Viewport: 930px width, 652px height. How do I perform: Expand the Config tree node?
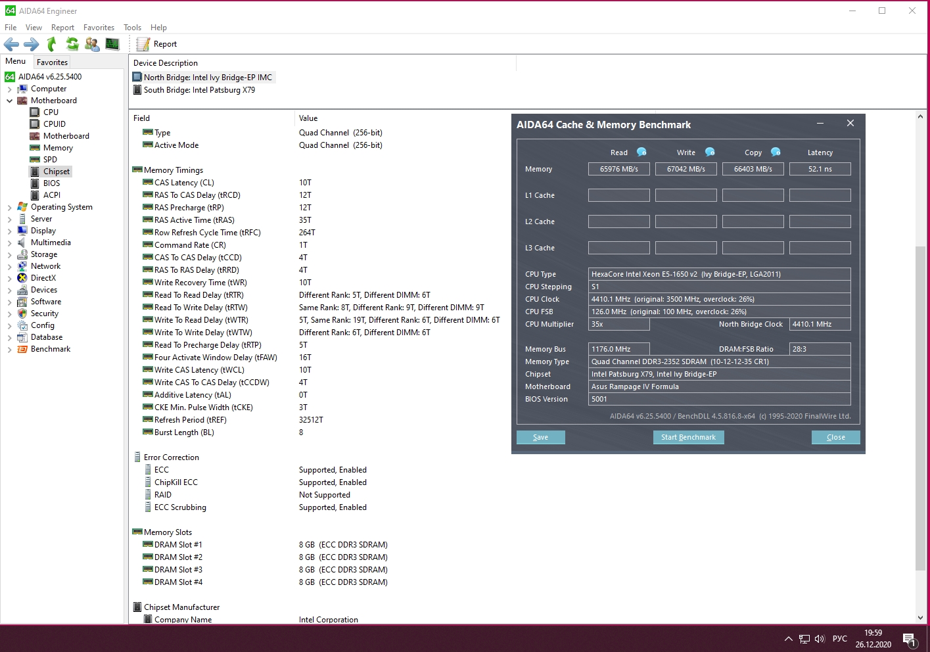coord(10,326)
